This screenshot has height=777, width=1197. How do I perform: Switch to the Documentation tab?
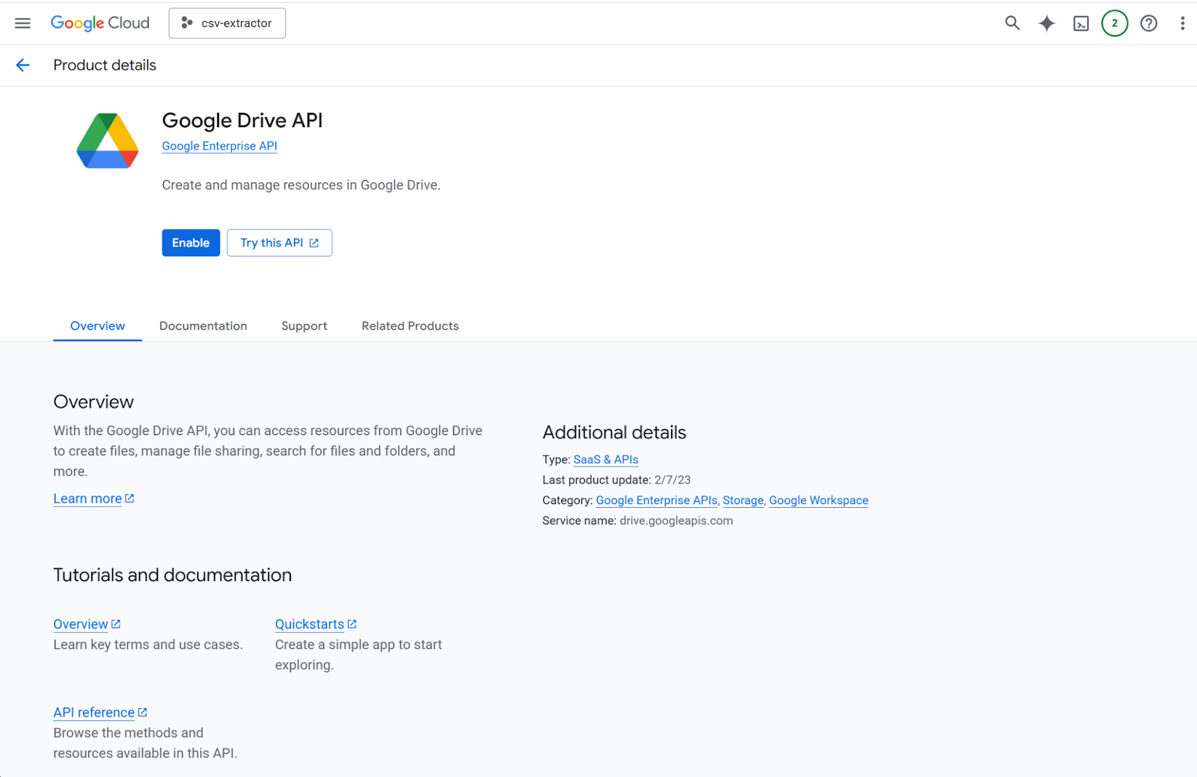point(203,326)
